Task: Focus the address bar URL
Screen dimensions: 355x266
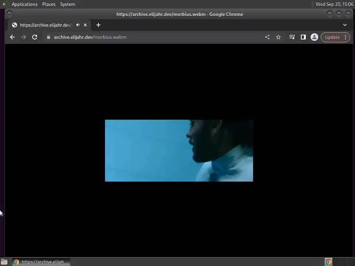Action: click(90, 37)
